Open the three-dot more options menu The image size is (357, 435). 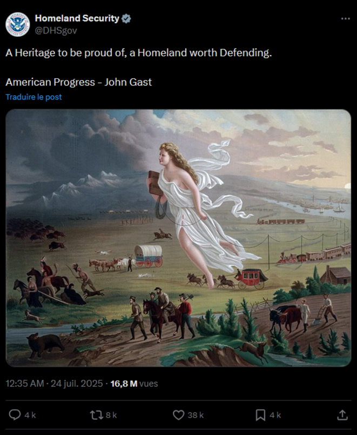[x=345, y=18]
